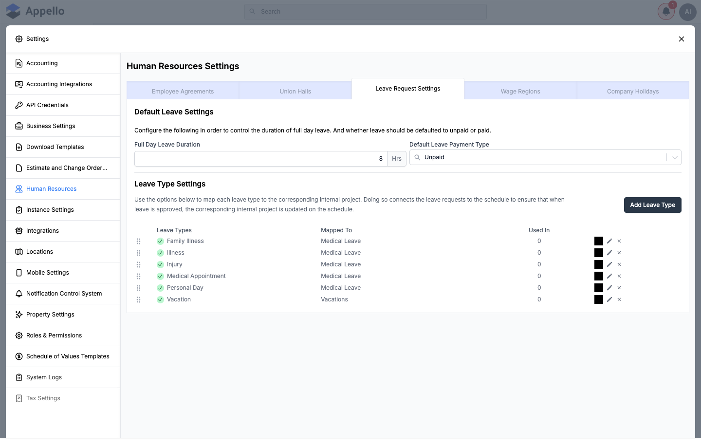
Task: Open the Locations settings page
Action: [x=63, y=252]
